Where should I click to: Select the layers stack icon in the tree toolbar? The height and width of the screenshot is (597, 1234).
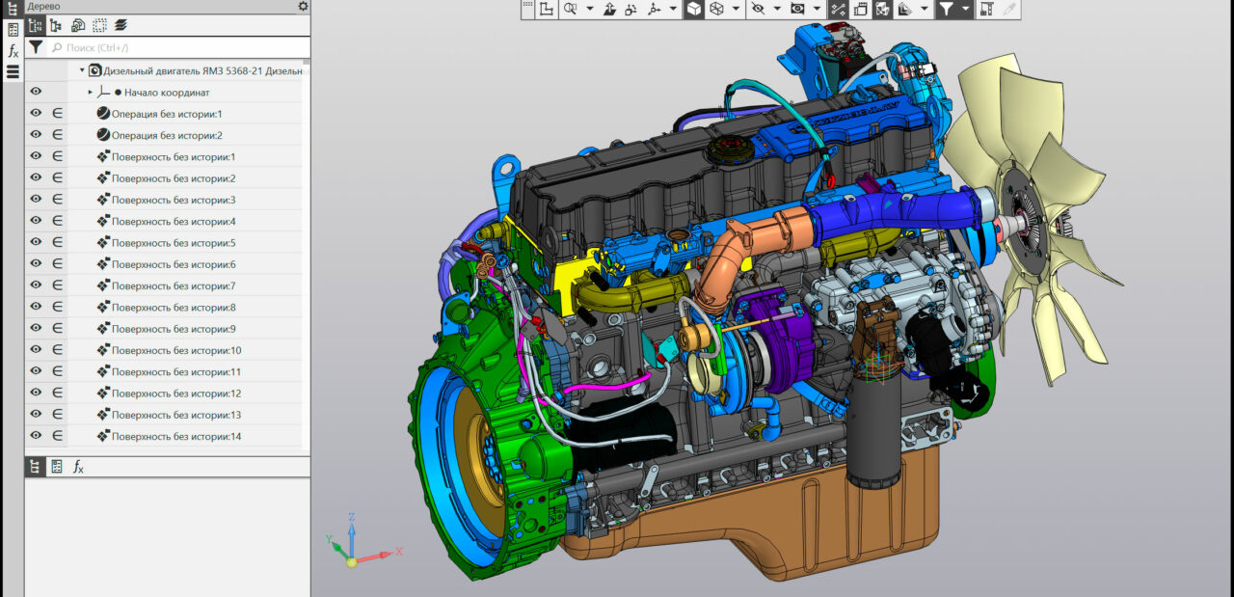click(x=121, y=25)
